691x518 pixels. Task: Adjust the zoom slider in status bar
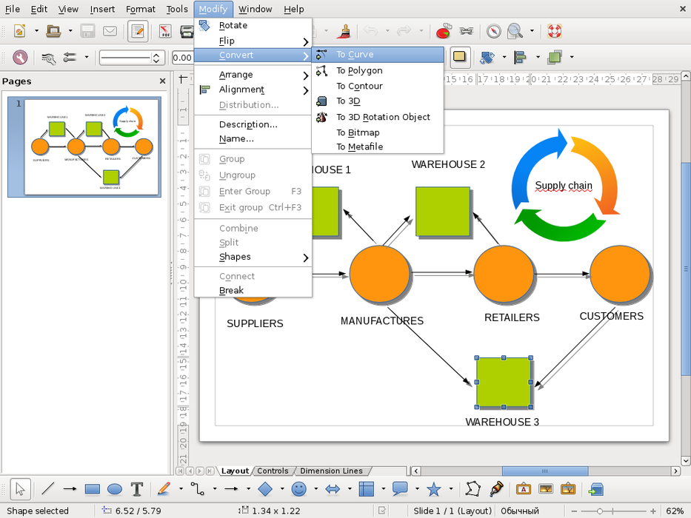click(x=599, y=511)
